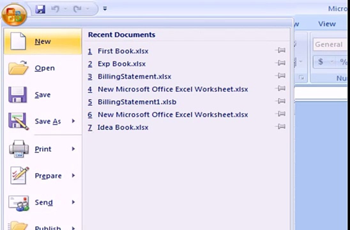
Task: Open the Redo history dropdown arrow
Action: (88, 9)
